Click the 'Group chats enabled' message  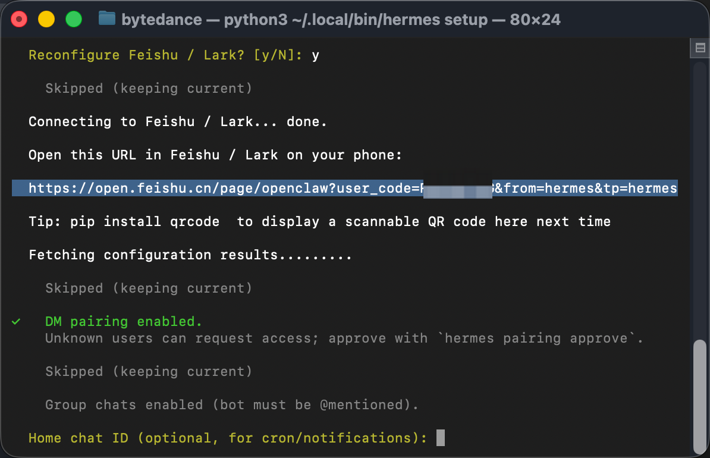232,405
